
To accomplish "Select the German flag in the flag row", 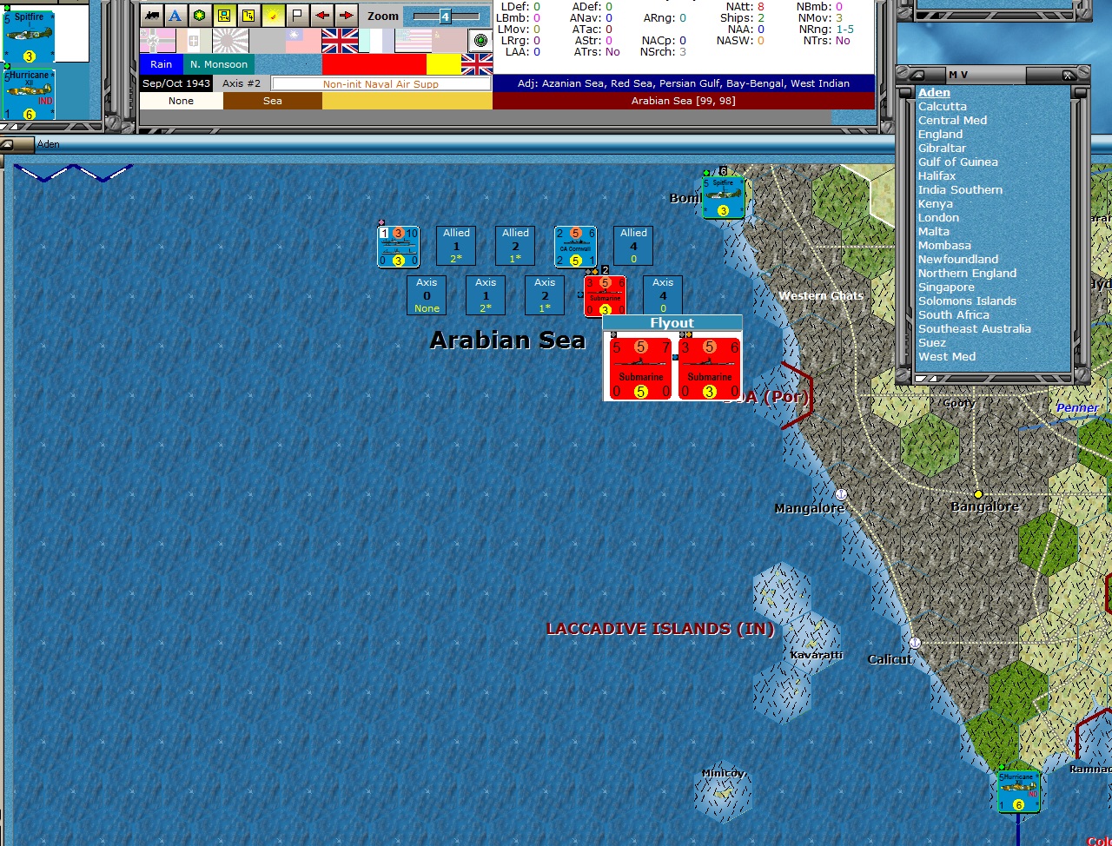I will tap(158, 41).
